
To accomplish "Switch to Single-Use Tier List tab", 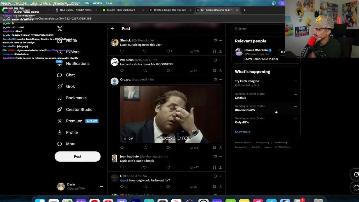I will (170, 10).
